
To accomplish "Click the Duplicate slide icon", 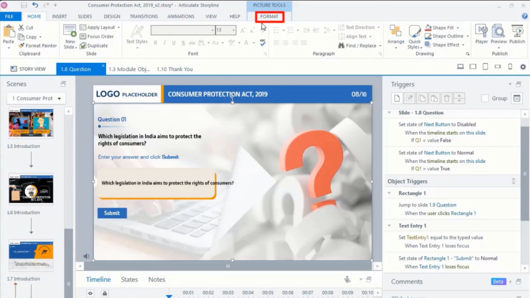I will [x=82, y=45].
